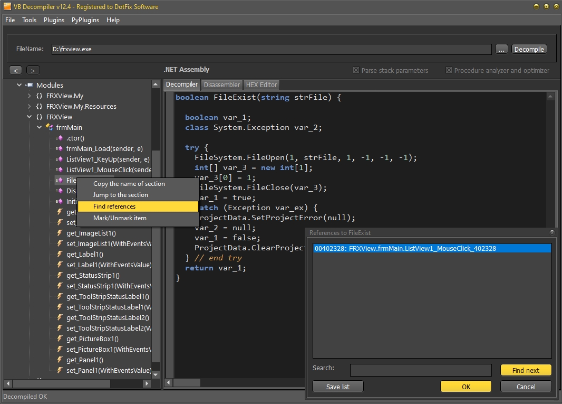Switch to the HEX Editor tab
562x404 pixels.
pos(261,84)
